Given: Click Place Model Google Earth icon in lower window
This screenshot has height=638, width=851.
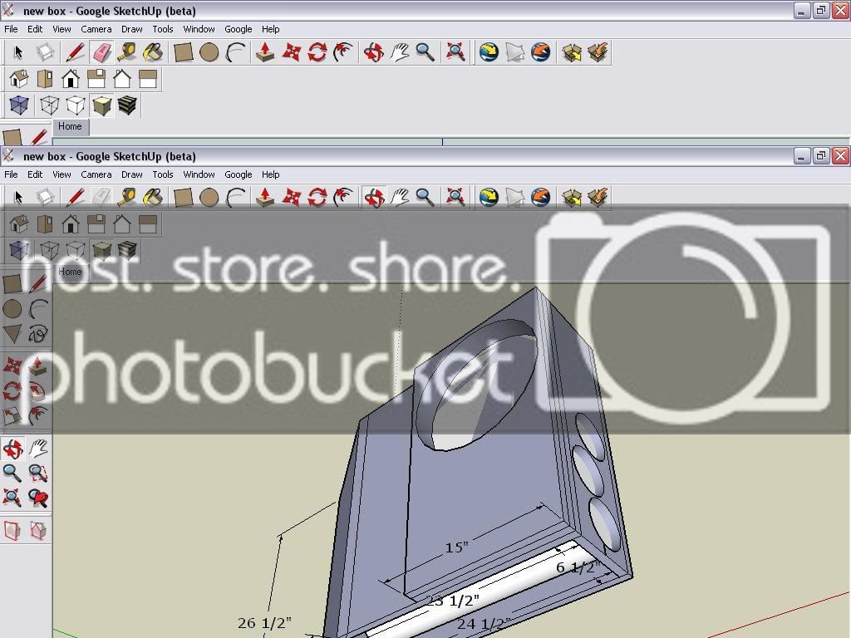Looking at the screenshot, I should (540, 198).
